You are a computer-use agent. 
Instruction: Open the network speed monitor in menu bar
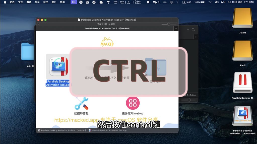pyautogui.click(x=137, y=2)
